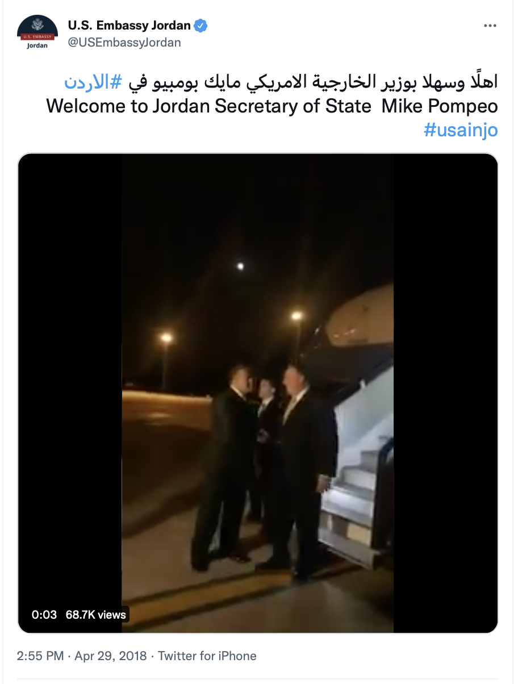
Task: Click the U.S. Embassy Jordan display name
Action: (x=129, y=25)
